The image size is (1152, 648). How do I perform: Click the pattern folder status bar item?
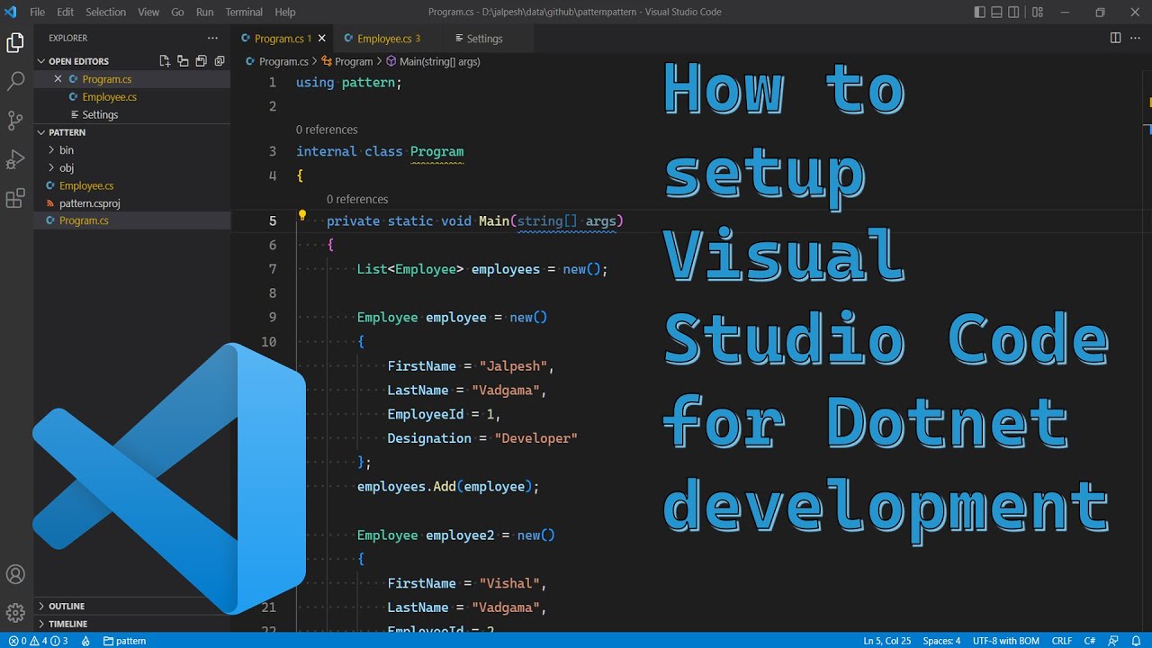[124, 641]
